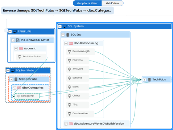
Task: Click the Reverse Lineage breadcrumb title
Action: point(57,10)
